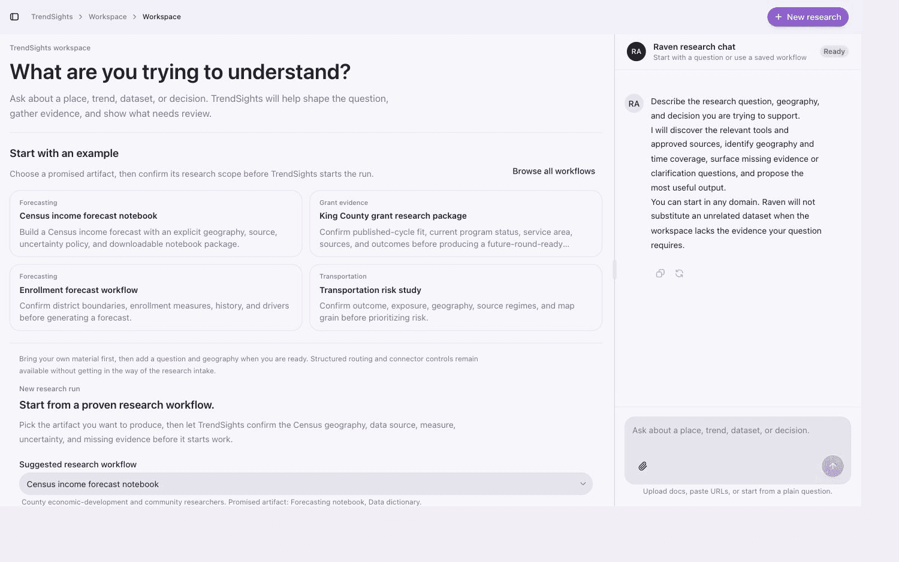
Task: Click the 'Transportation' category tag
Action: click(343, 276)
